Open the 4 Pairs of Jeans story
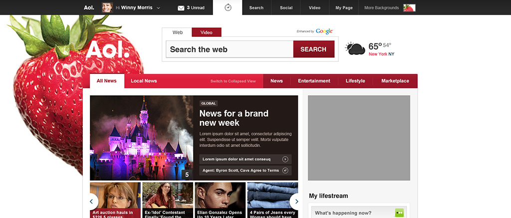Viewport: 511px width, 218px height. pos(273,200)
